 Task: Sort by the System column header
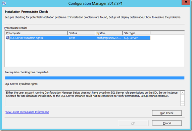(x=109, y=33)
